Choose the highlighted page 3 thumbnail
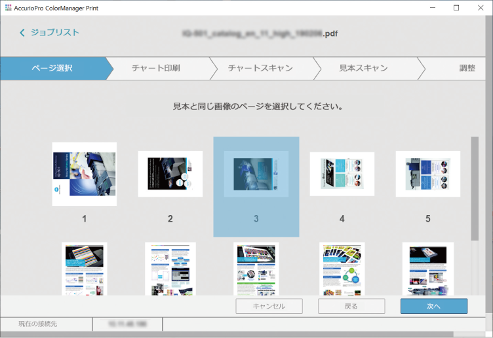Viewport: 493px width, 338px height. (x=256, y=174)
